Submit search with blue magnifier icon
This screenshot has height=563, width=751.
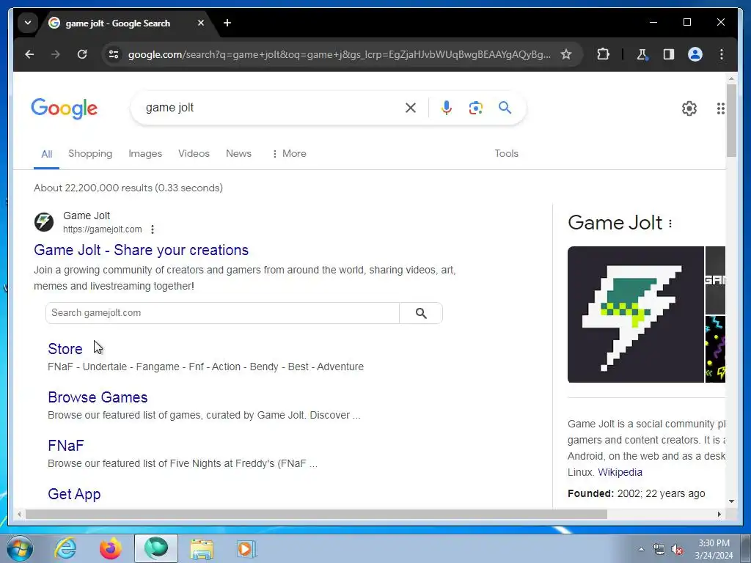point(505,108)
